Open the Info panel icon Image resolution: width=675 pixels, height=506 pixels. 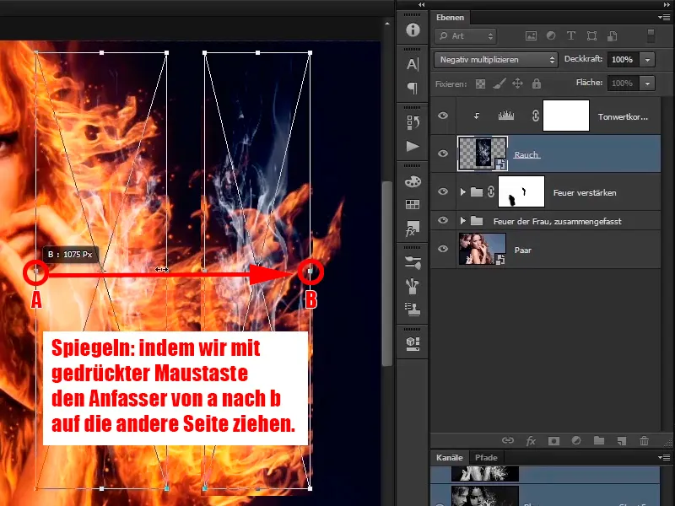pyautogui.click(x=413, y=30)
